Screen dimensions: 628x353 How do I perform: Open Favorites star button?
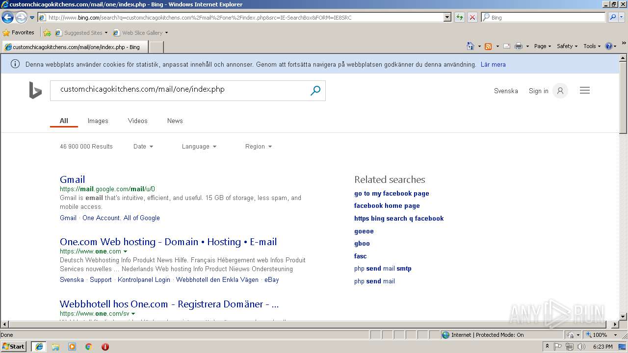(18, 32)
